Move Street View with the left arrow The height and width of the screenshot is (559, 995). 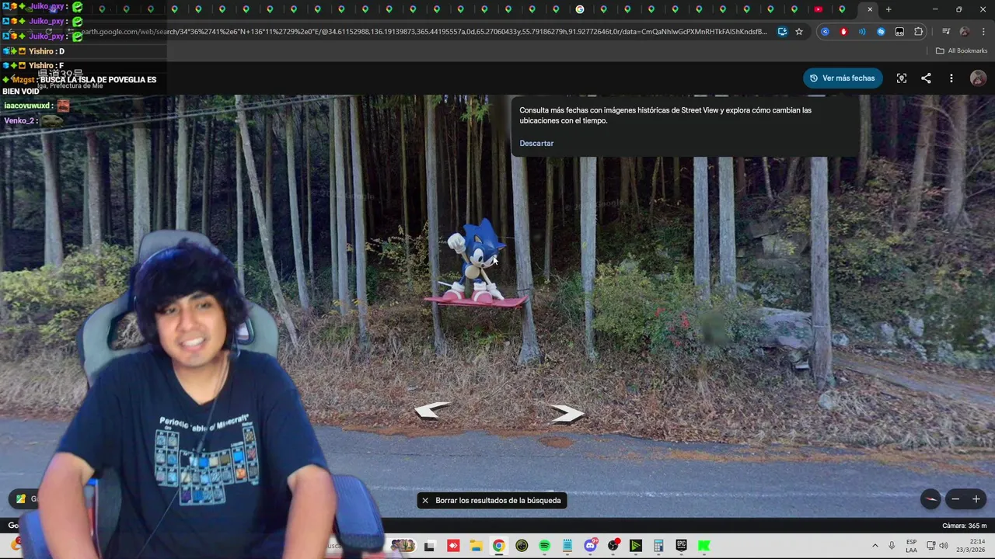tap(431, 410)
